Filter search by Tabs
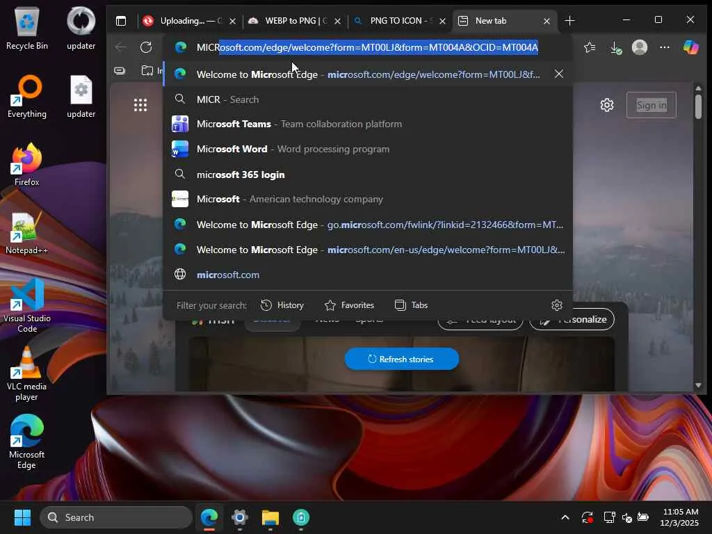The height and width of the screenshot is (534, 712). [x=412, y=305]
